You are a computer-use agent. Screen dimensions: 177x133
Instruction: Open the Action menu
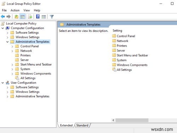pyautogui.click(x=15, y=10)
